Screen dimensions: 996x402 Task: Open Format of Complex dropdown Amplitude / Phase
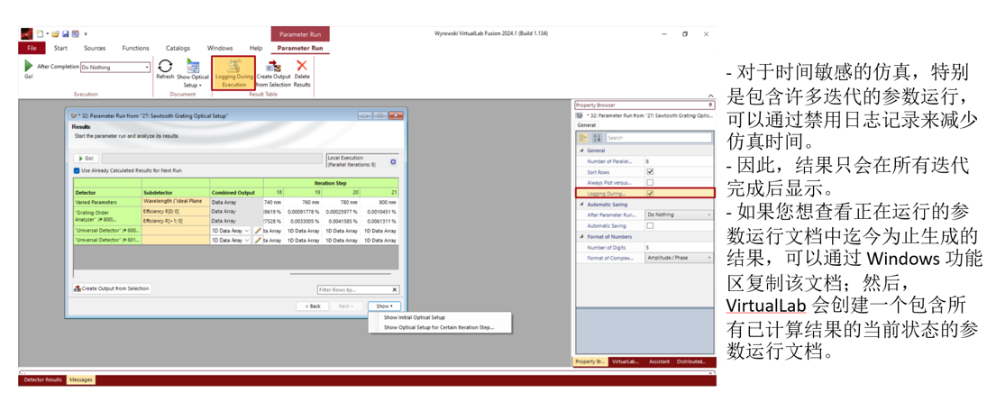coord(679,258)
